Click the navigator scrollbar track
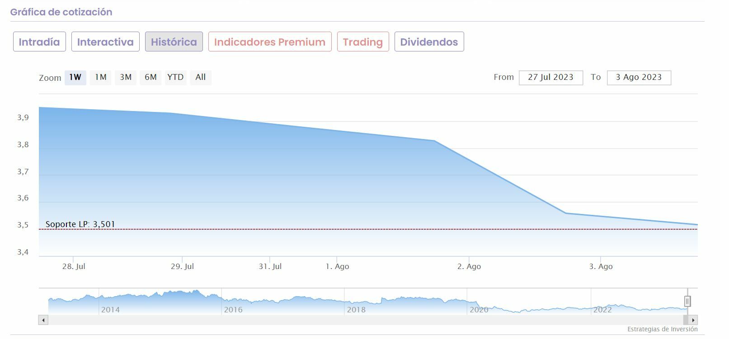The image size is (729, 339). tap(362, 320)
